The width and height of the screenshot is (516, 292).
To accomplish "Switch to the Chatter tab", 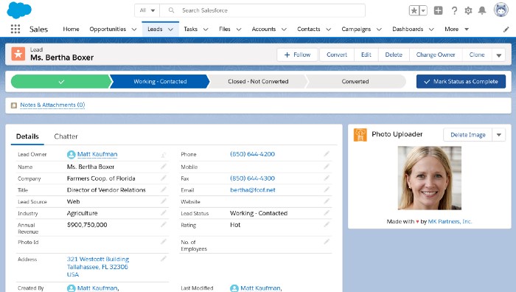I will click(x=66, y=136).
